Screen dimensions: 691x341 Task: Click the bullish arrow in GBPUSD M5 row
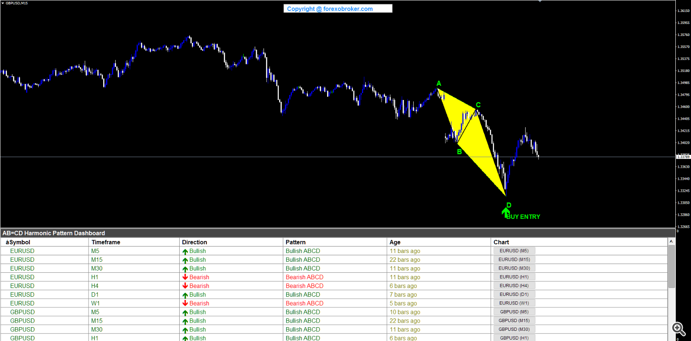(x=185, y=312)
